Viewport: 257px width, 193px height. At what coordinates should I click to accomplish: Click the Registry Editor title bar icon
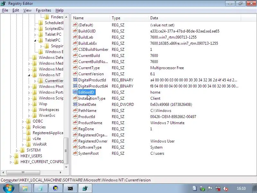pyautogui.click(x=3, y=3)
